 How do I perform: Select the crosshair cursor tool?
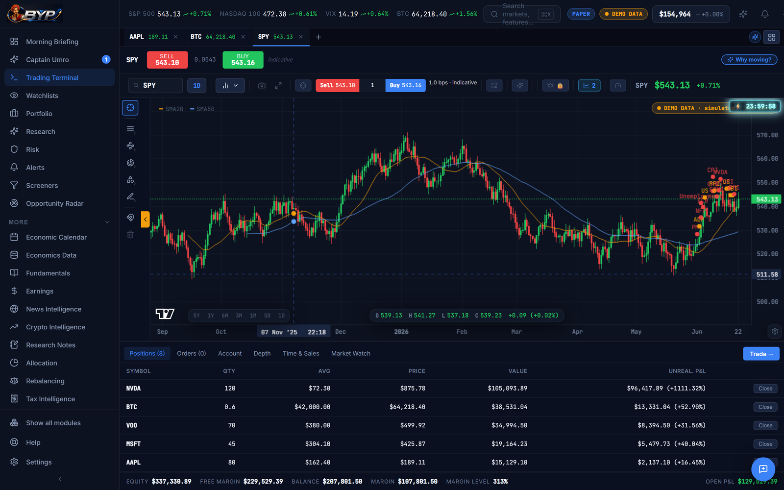pos(130,108)
